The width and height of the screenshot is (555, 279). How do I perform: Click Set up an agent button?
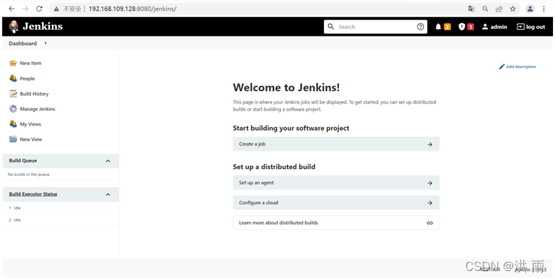336,183
